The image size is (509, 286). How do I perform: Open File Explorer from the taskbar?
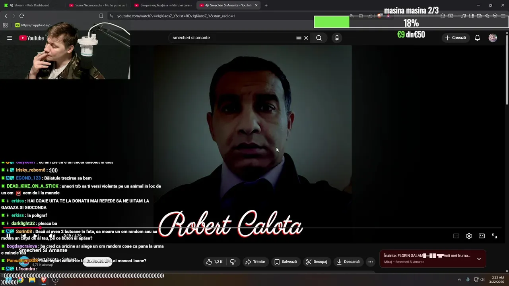32,280
